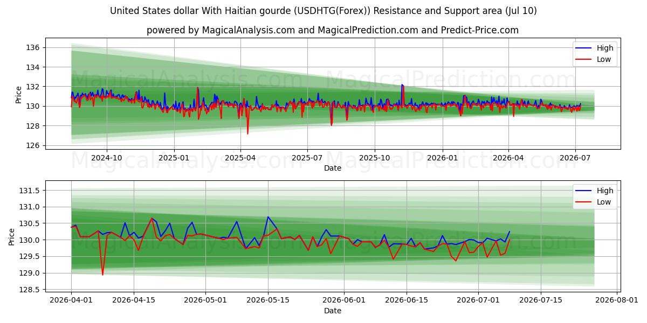
Task: Click the 130.0 price tick in the bottom chart
Action: [x=30, y=240]
